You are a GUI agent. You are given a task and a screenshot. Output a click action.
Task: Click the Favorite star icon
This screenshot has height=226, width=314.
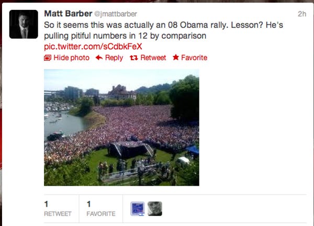tap(176, 58)
